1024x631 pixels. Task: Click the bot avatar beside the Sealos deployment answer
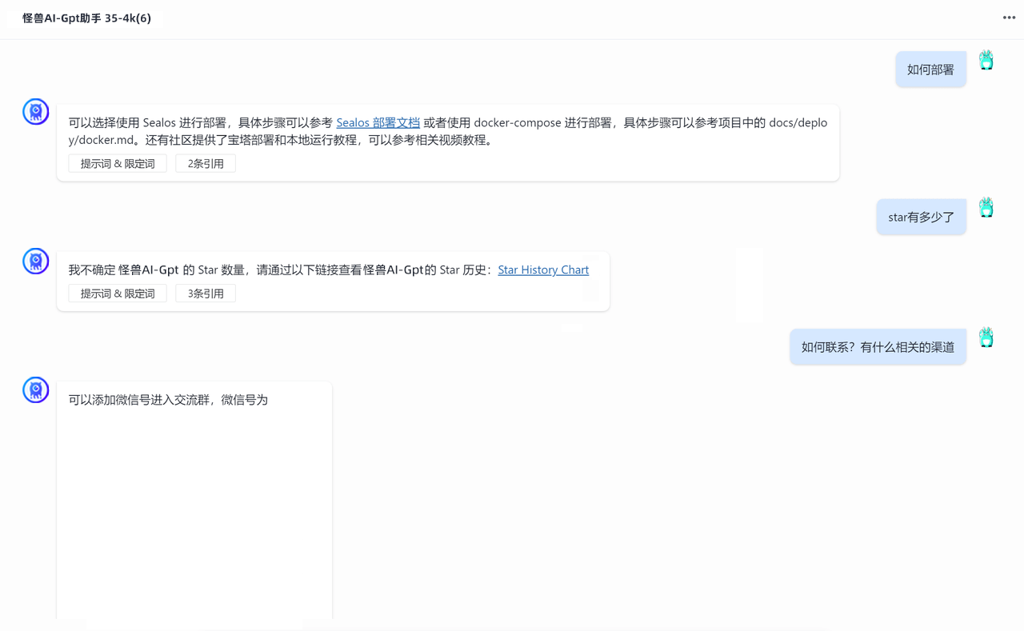pyautogui.click(x=36, y=112)
